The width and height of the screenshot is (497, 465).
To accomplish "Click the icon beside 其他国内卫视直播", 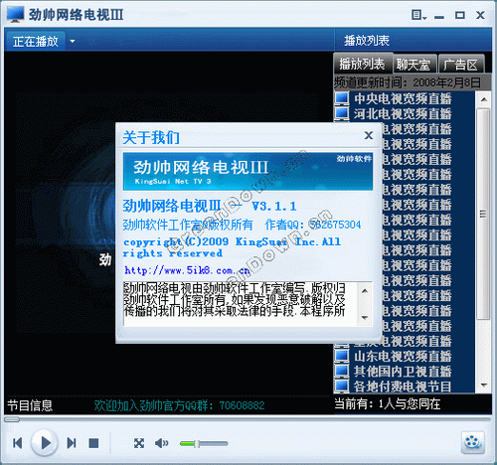I will tap(342, 371).
